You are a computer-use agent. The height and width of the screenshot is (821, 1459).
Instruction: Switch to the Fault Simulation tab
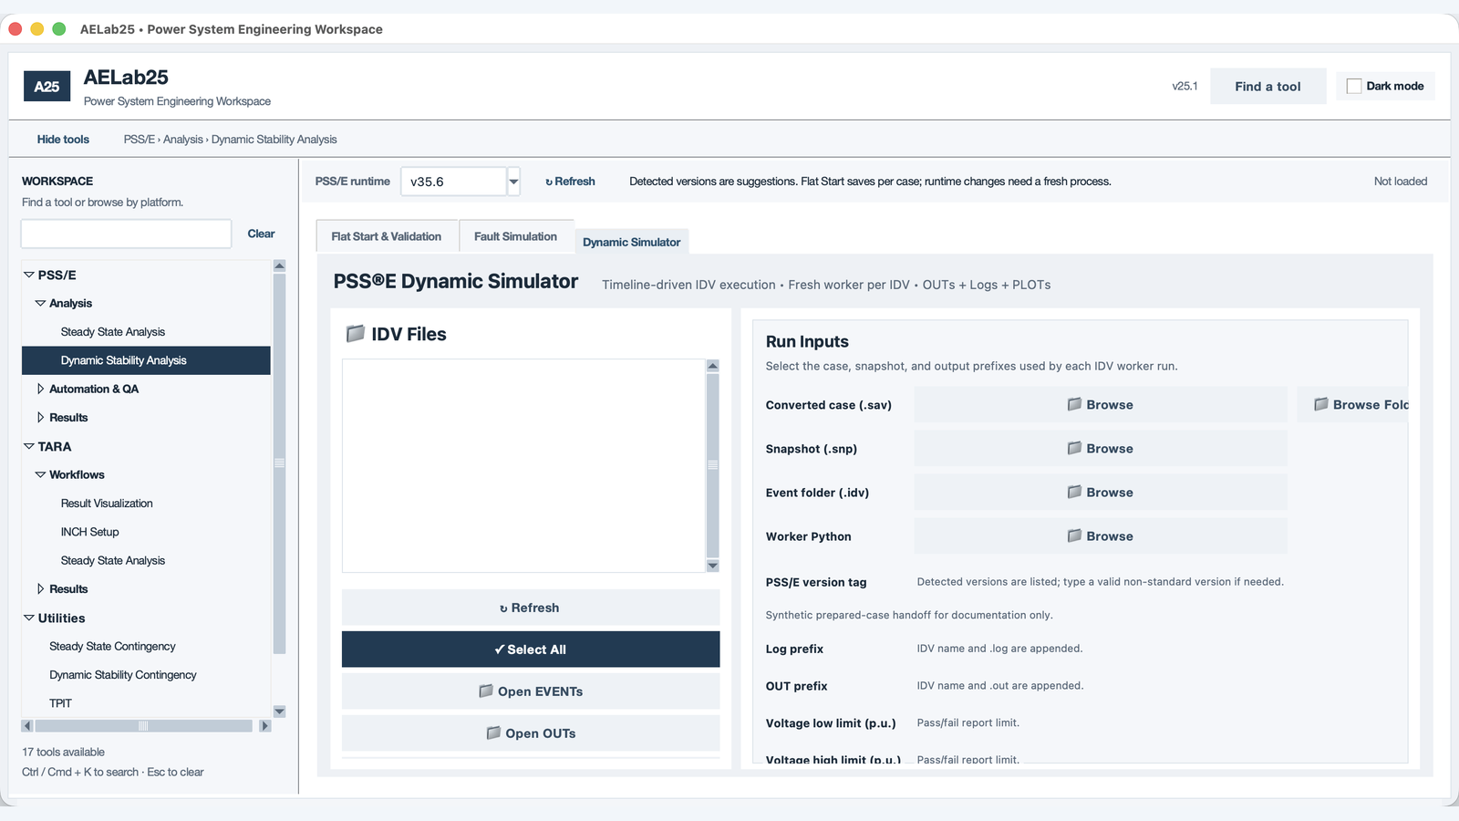click(515, 236)
